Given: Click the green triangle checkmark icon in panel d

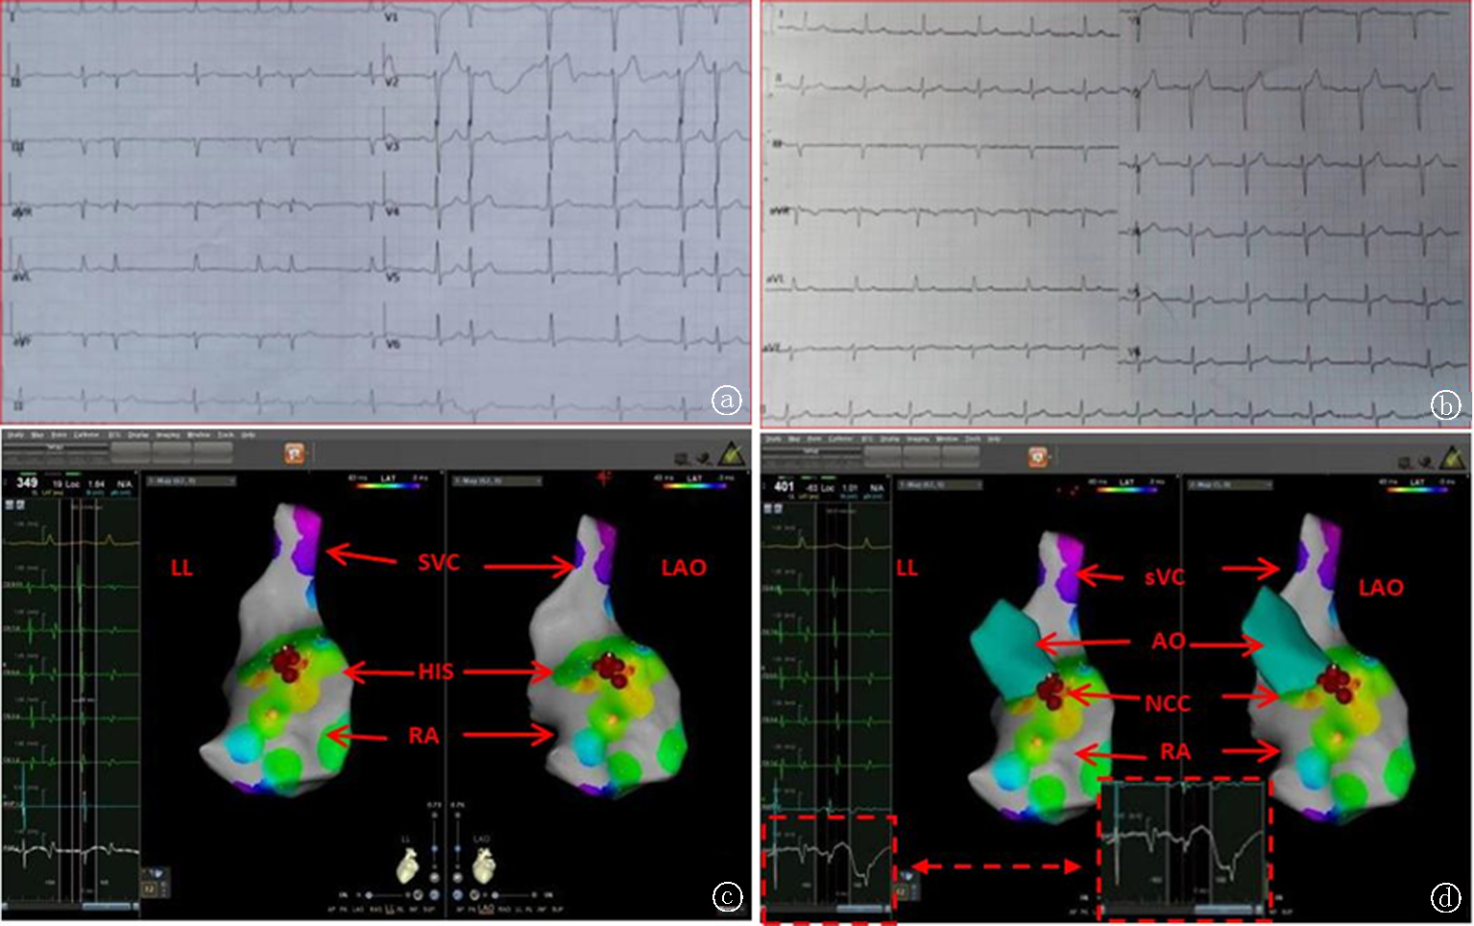Looking at the screenshot, I should 1453,458.
